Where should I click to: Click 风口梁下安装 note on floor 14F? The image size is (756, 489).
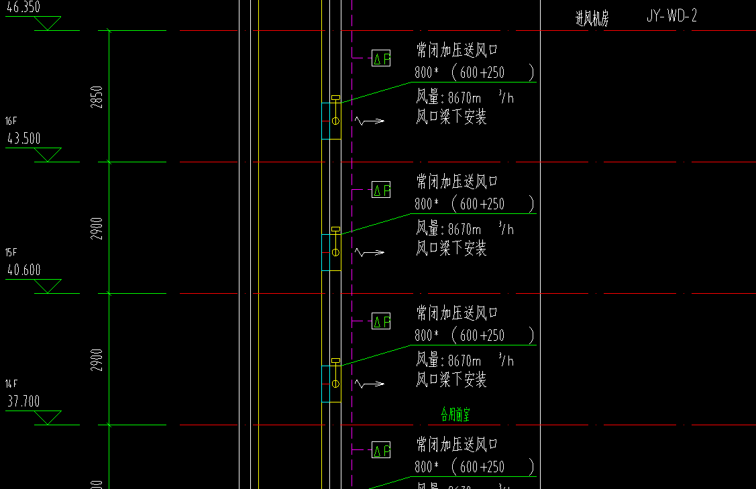pyautogui.click(x=451, y=380)
